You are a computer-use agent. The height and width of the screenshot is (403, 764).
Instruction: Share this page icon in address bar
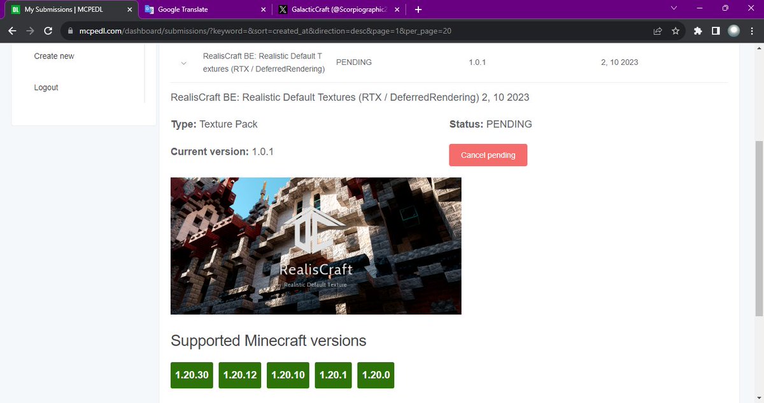click(x=658, y=31)
